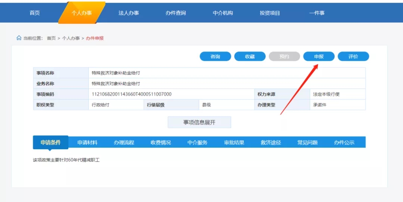Go to 法人办事 in the top navigation

[128, 13]
